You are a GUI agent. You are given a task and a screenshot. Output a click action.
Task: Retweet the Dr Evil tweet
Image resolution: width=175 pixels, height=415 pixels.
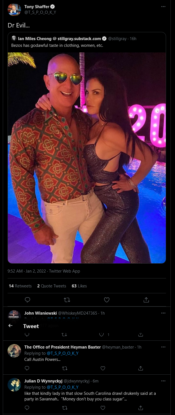click(67, 300)
